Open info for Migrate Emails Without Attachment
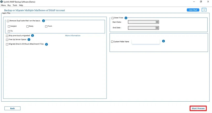 [x=46, y=44]
